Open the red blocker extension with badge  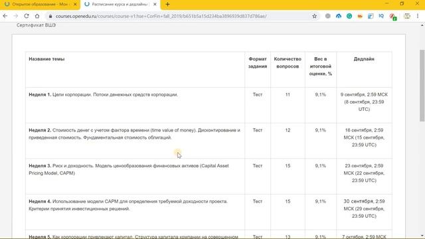pyautogui.click(x=393, y=17)
